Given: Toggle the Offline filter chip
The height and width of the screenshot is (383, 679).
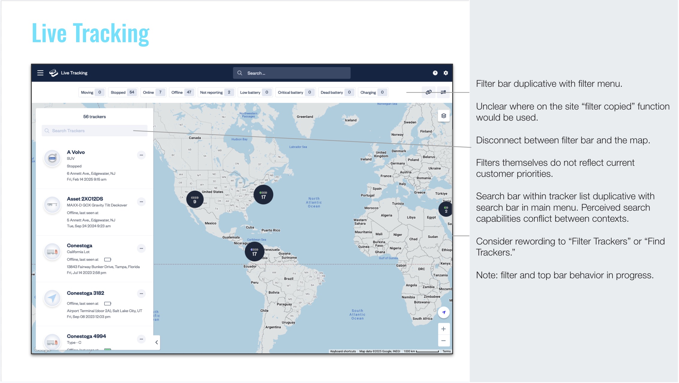Looking at the screenshot, I should click(x=182, y=92).
